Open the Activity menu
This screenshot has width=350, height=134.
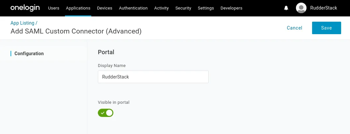(161, 8)
